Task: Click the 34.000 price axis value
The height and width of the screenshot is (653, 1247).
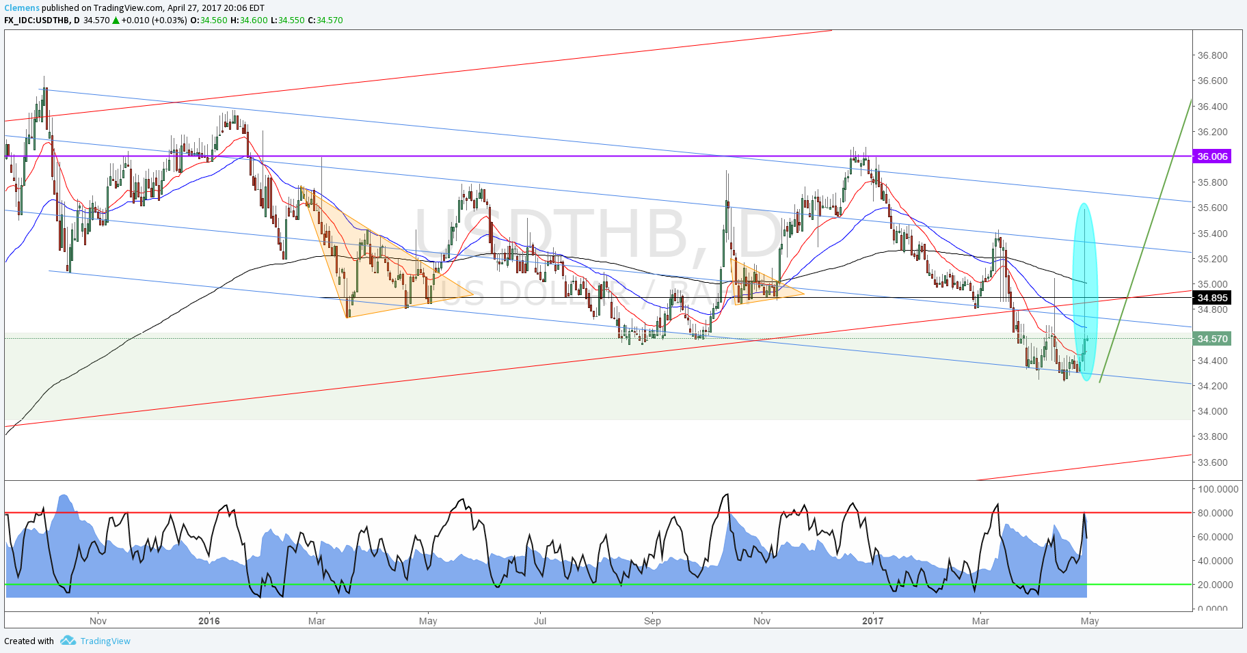Action: (x=1212, y=411)
